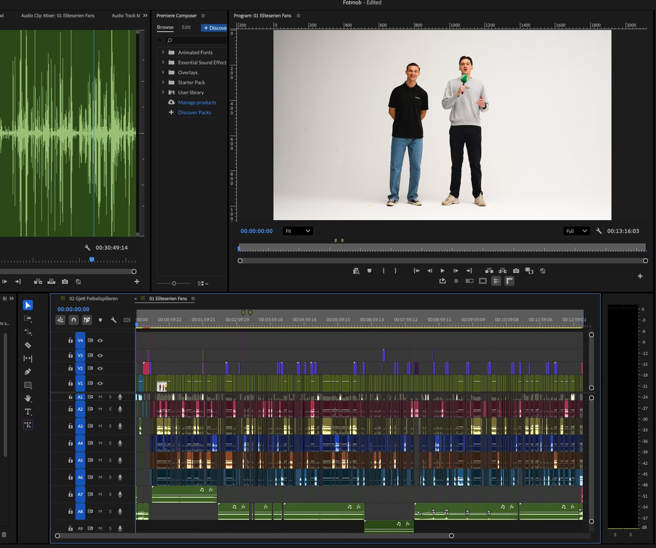Select the Razor tool
The height and width of the screenshot is (548, 656).
tap(28, 345)
